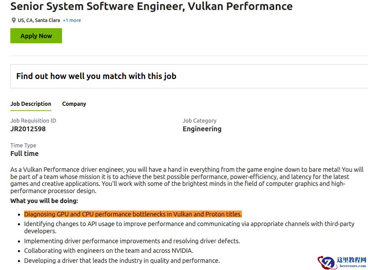
Task: Open the job match finder panel
Action: click(x=96, y=76)
